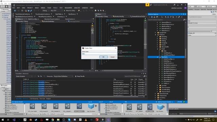Click the Search Solution Explorer field
Screen dimensions: 217x122
(x=165, y=20)
